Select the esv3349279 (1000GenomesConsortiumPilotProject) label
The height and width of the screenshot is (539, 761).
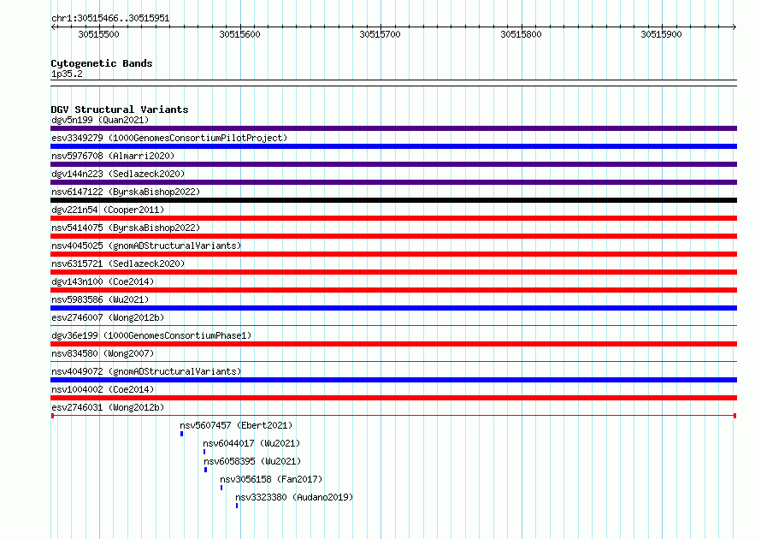[169, 138]
